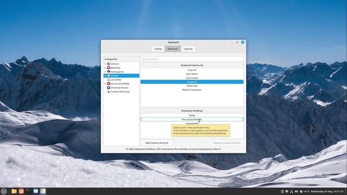Click the Remove custom shortcut button

point(227,143)
